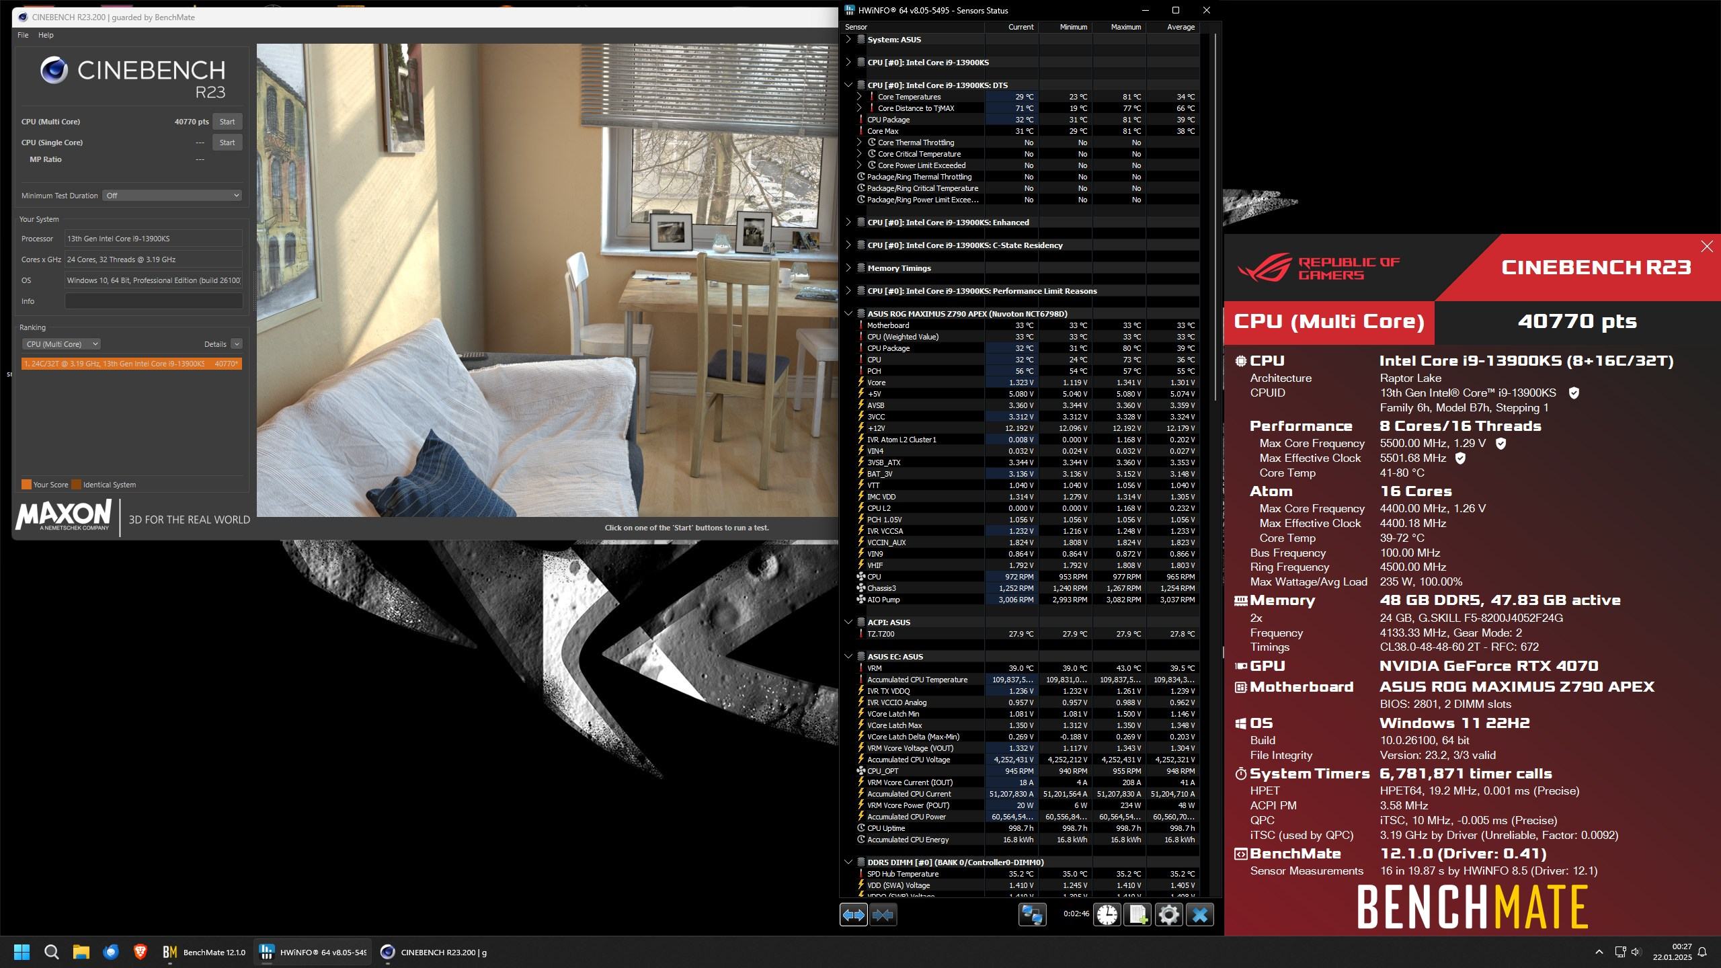Image resolution: width=1721 pixels, height=968 pixels.
Task: Close sensors with blue X icon
Action: [1200, 915]
